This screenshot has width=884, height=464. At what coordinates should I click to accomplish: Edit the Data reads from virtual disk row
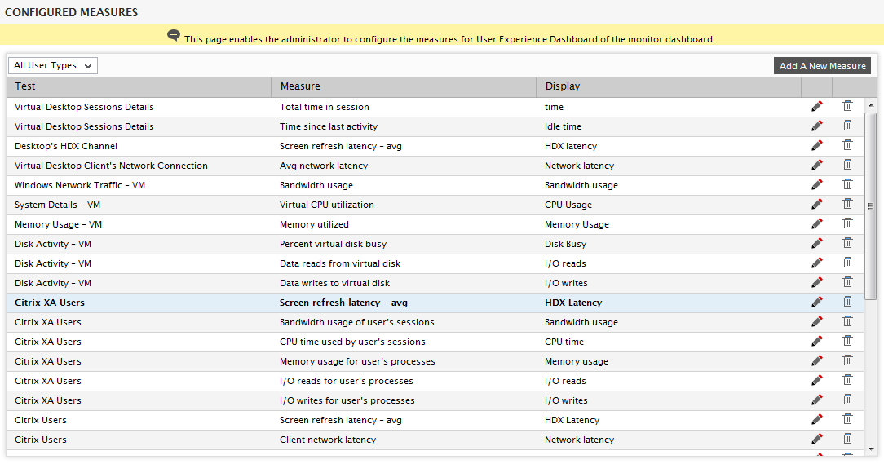pyautogui.click(x=817, y=263)
